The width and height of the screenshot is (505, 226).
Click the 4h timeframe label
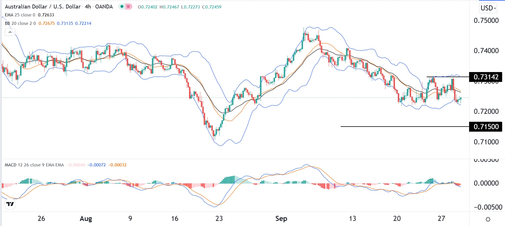pos(88,6)
